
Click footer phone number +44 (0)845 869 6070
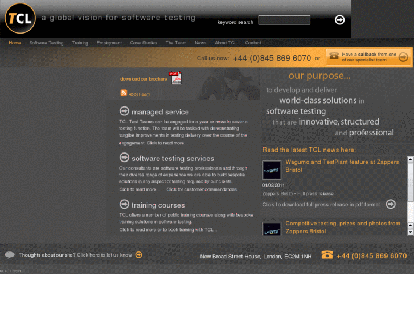(371, 255)
